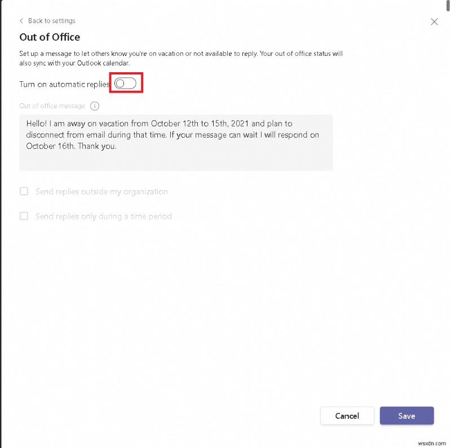Turn on the automatic replies toggle
The width and height of the screenshot is (451, 448).
[125, 84]
